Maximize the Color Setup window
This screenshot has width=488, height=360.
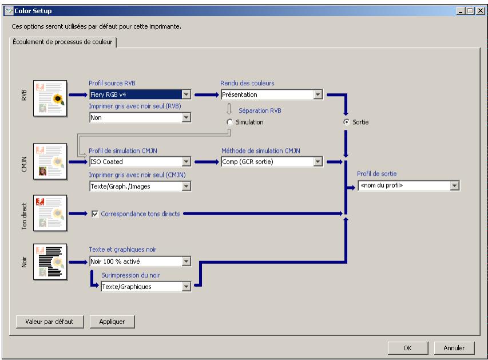(x=470, y=11)
